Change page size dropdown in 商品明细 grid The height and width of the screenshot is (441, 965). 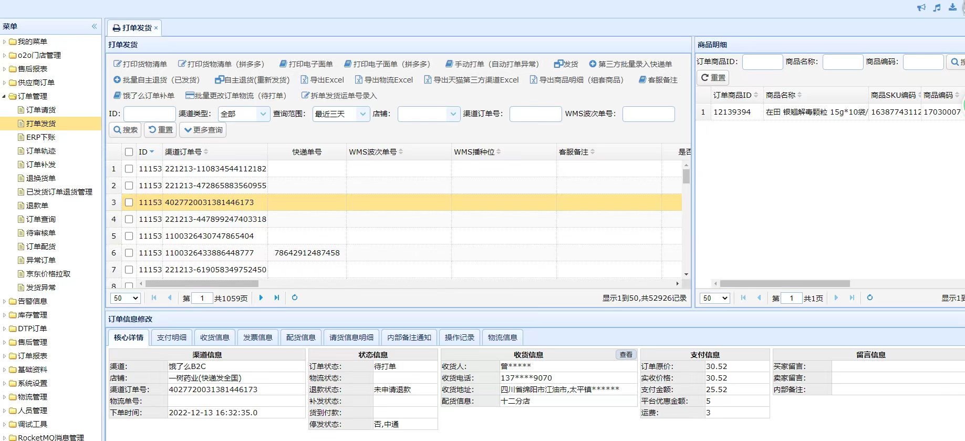click(x=715, y=298)
